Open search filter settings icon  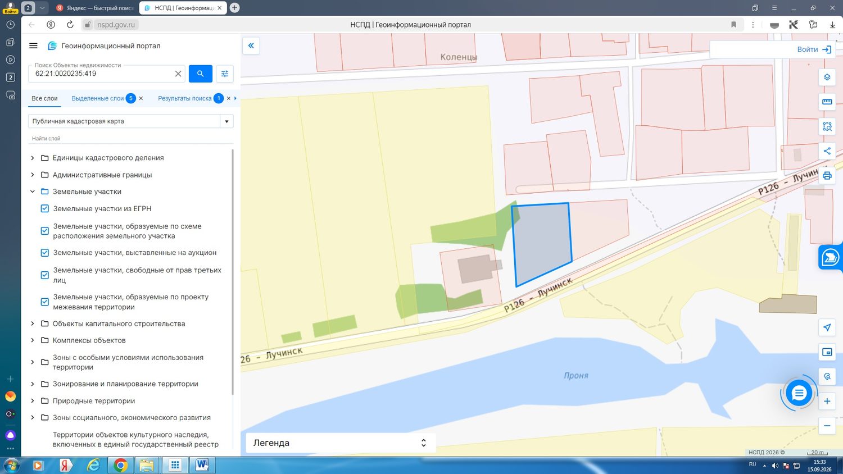tap(225, 74)
